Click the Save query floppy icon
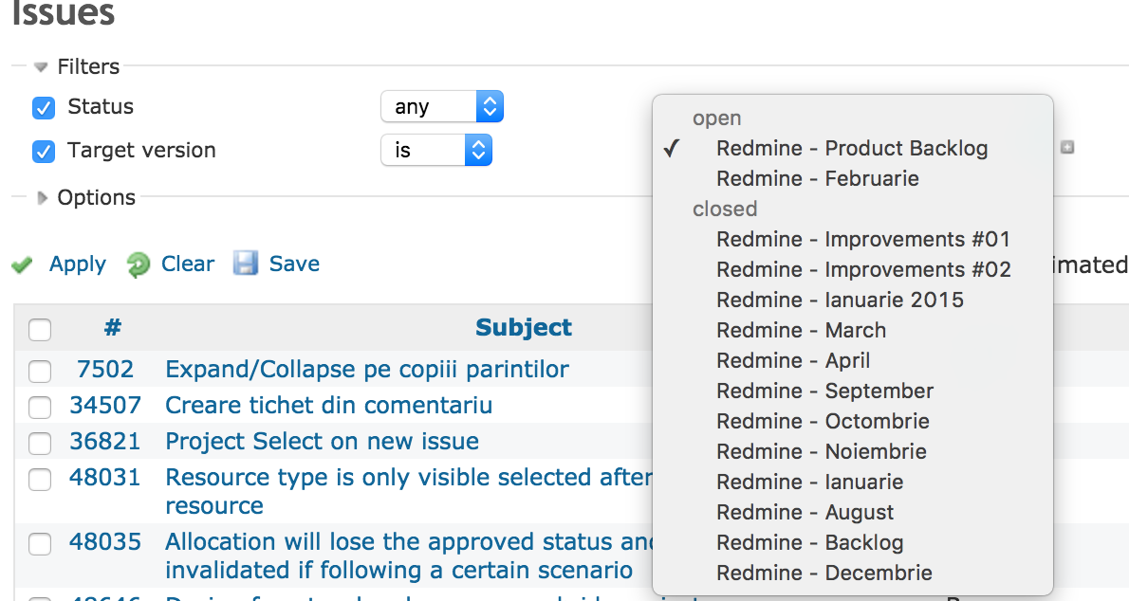Viewport: 1129px width, 601px height. click(247, 264)
